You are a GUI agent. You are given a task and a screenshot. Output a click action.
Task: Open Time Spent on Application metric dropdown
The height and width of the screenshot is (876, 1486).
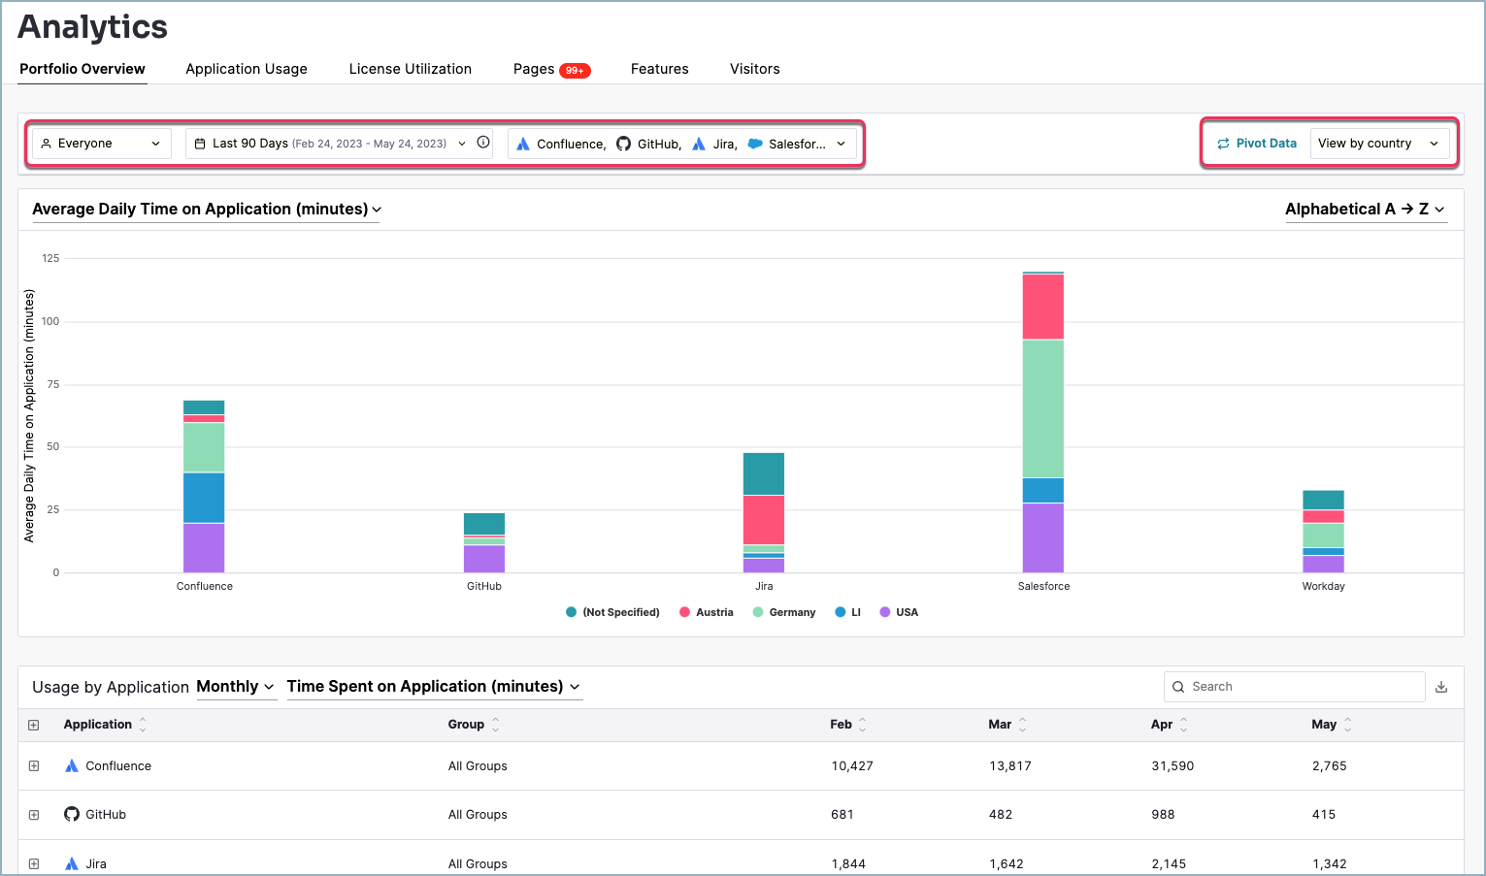click(434, 687)
